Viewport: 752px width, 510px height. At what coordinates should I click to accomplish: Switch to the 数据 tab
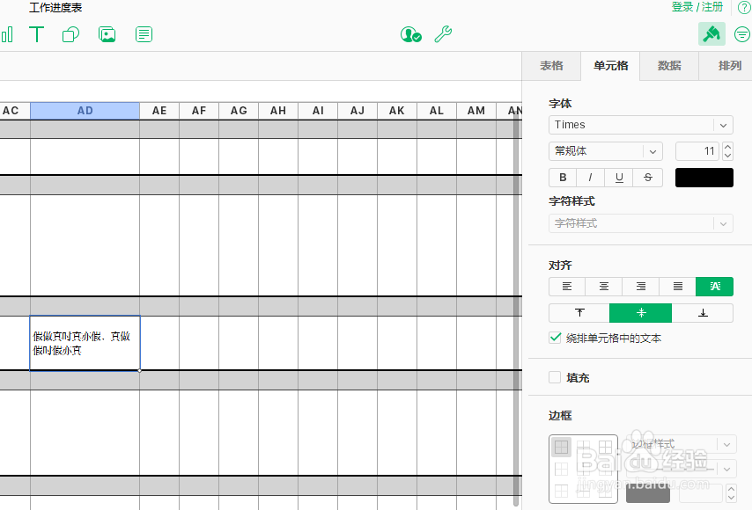click(668, 65)
